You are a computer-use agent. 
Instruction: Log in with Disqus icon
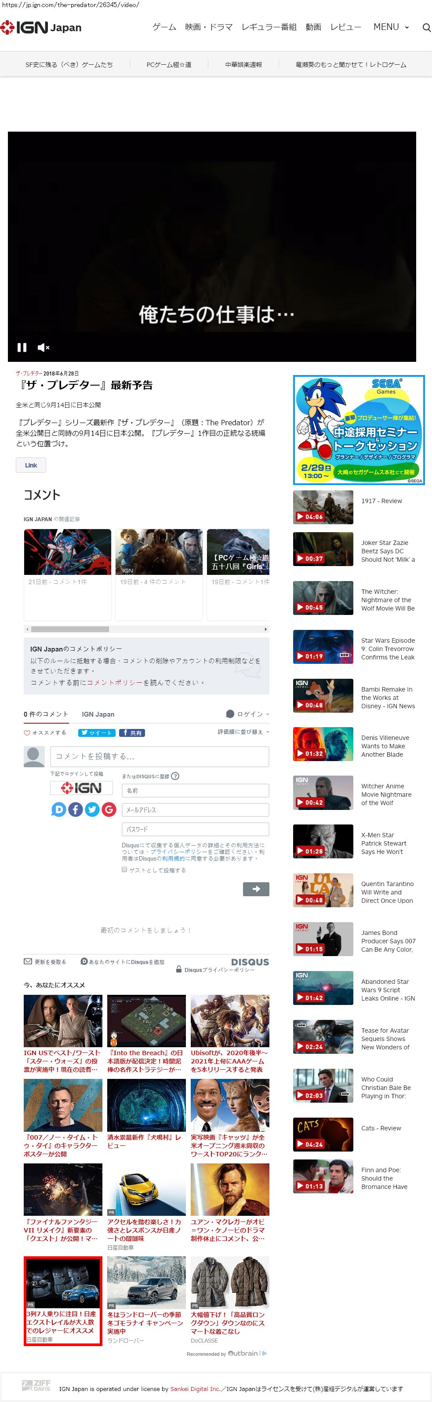59,810
